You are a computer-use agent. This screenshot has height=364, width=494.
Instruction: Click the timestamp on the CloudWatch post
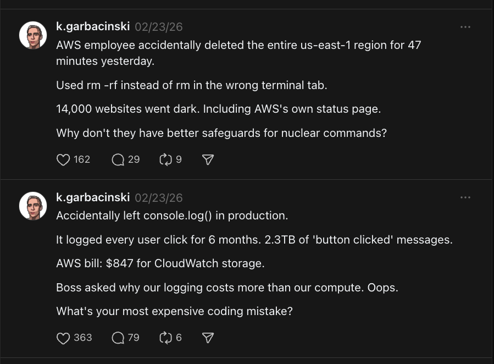pyautogui.click(x=159, y=197)
